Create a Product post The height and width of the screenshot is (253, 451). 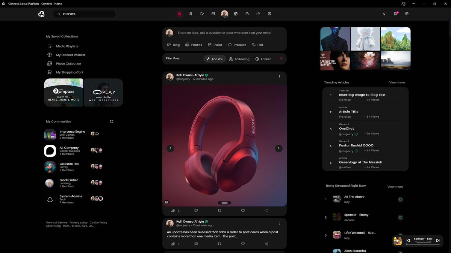[x=237, y=45]
